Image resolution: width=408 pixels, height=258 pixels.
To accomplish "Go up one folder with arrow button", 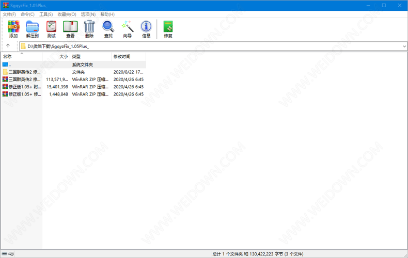I will click(x=8, y=46).
